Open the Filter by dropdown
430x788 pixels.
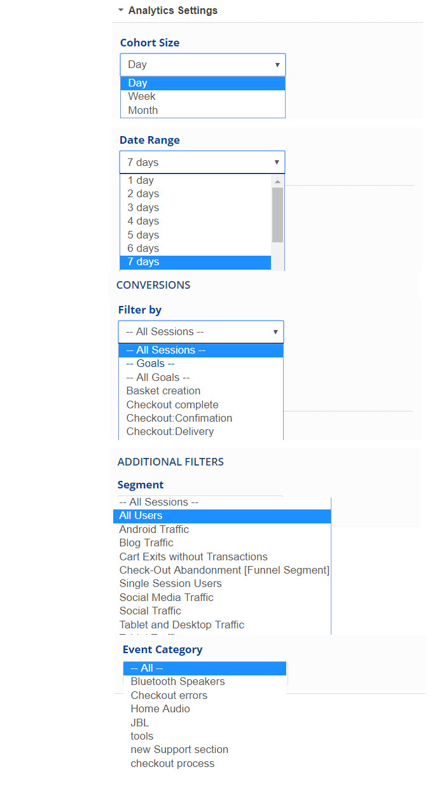coord(201,332)
